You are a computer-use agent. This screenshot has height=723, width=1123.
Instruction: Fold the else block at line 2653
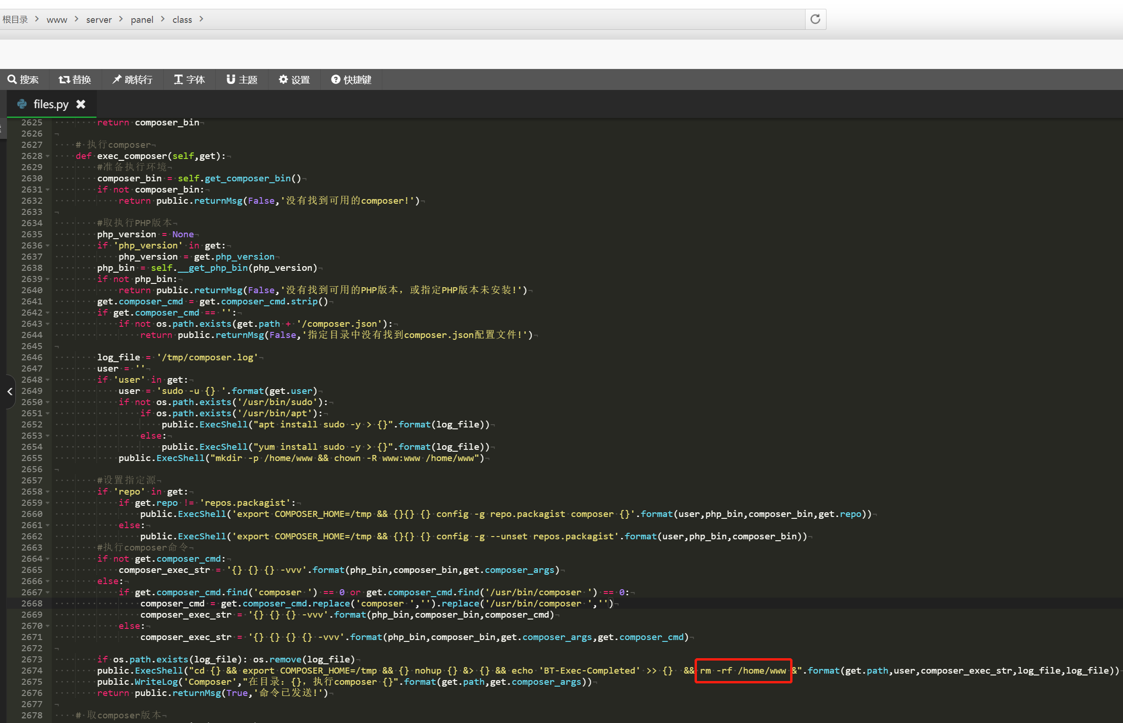pos(48,436)
